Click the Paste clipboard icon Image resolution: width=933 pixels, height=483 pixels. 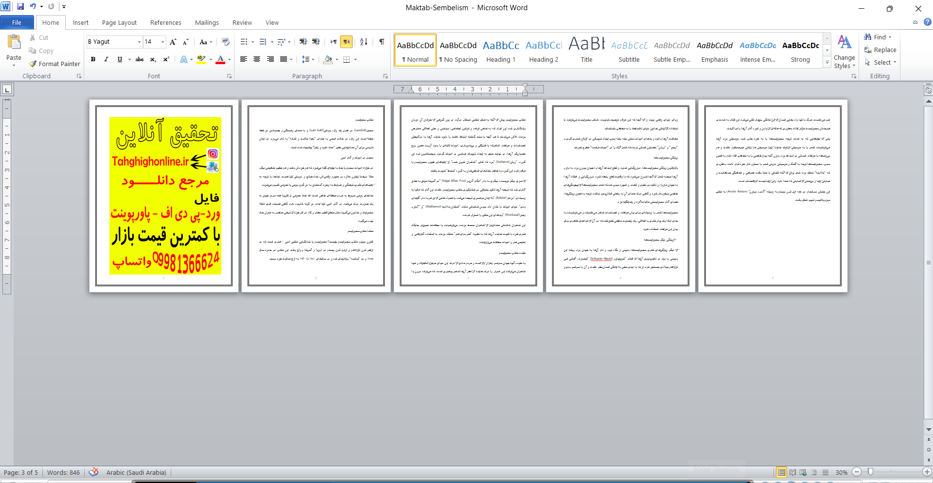coord(14,42)
